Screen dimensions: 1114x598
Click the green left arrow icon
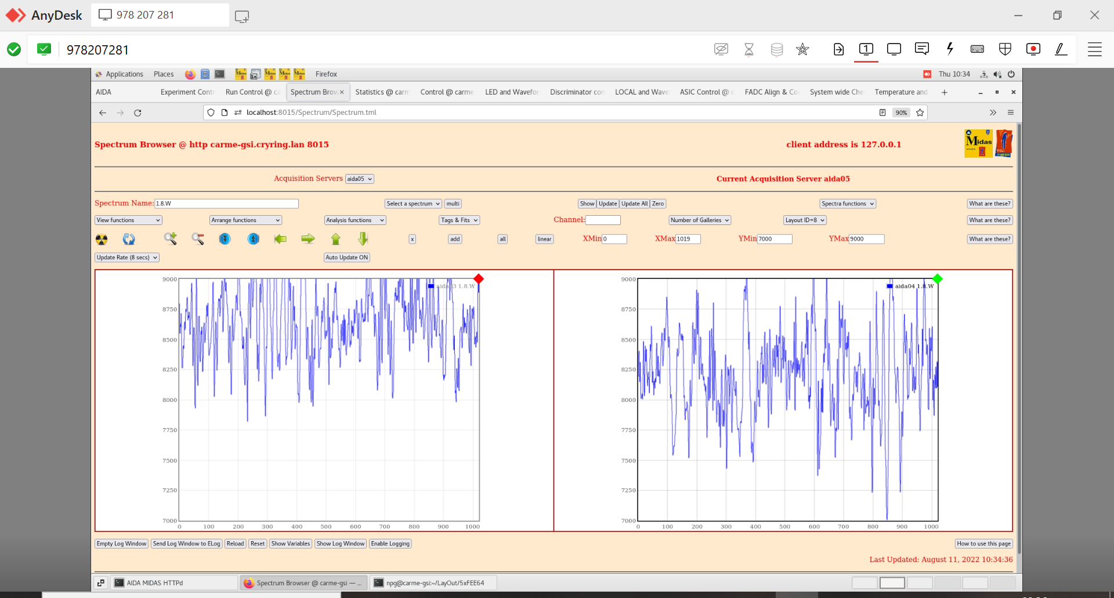pos(280,239)
